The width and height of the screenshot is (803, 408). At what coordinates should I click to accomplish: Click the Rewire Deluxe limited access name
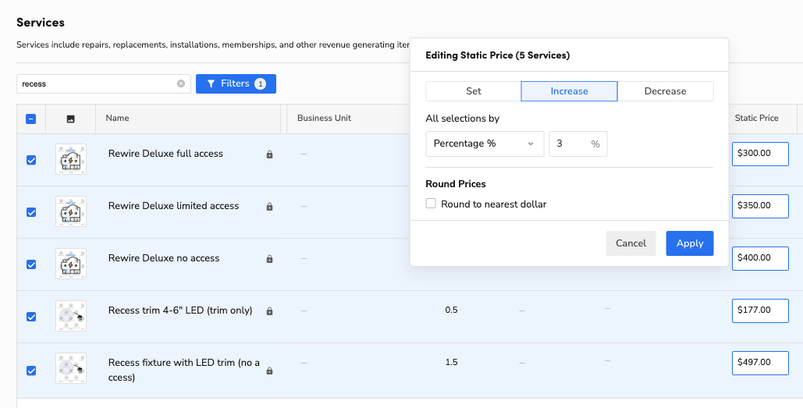[173, 206]
